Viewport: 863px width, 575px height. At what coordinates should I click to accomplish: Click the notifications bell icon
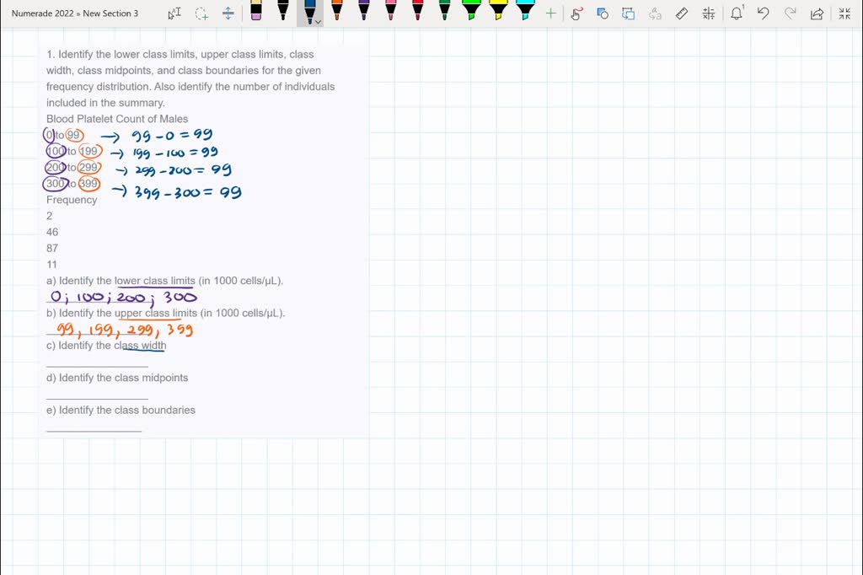(737, 13)
